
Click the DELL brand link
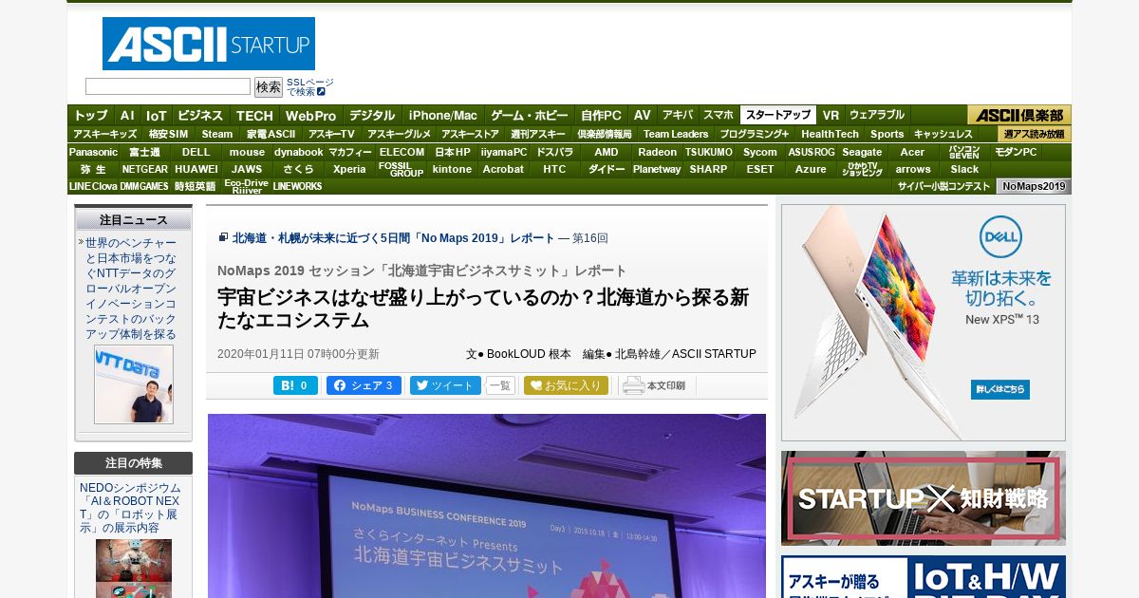coord(196,152)
